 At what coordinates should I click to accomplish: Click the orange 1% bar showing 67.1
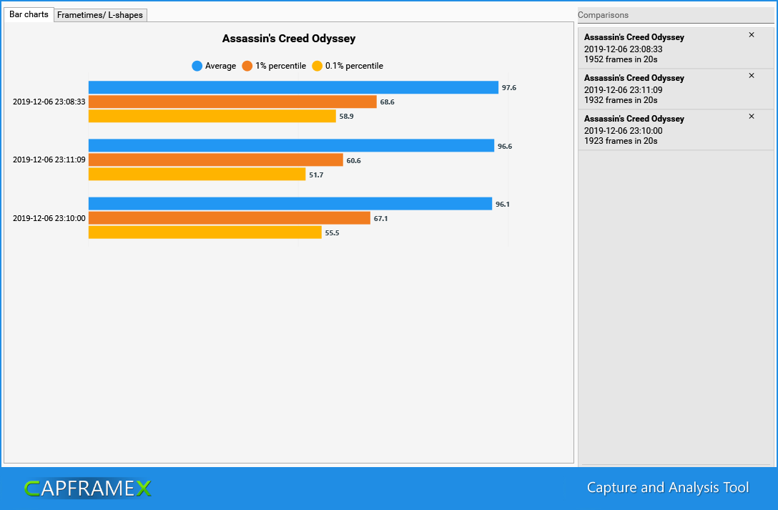(x=230, y=217)
